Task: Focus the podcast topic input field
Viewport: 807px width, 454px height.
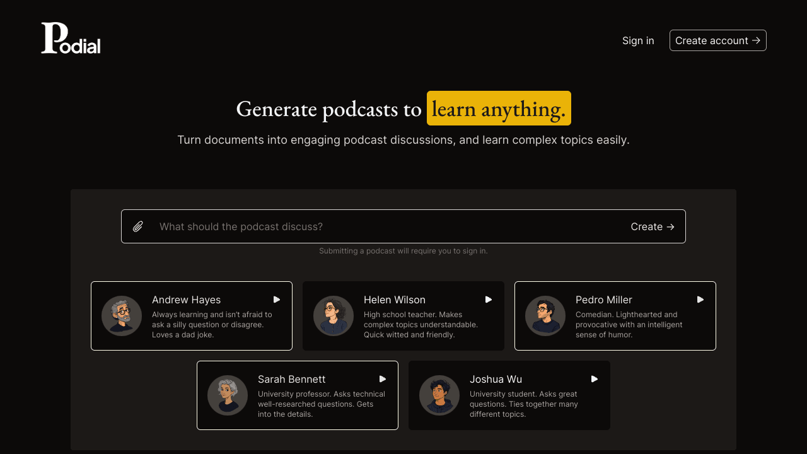Action: (x=385, y=226)
